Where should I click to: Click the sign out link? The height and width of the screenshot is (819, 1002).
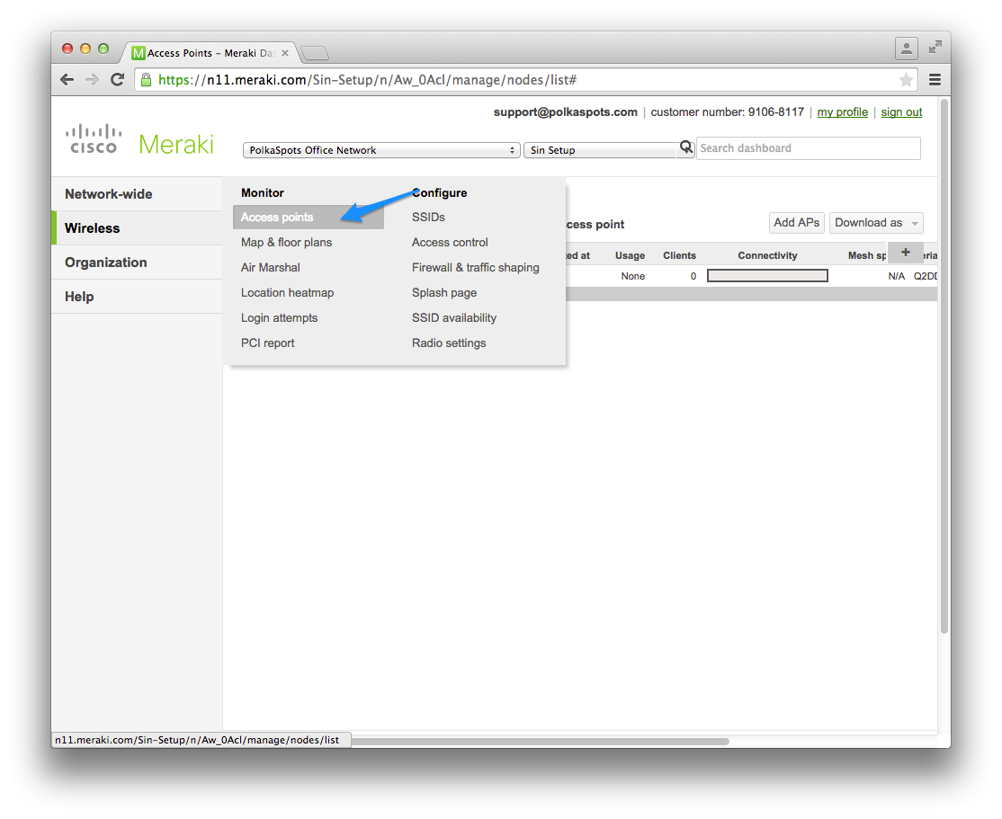[901, 112]
